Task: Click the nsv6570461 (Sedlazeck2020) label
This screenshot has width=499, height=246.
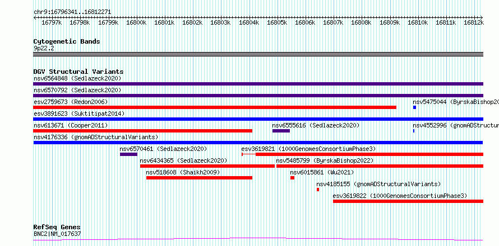Action: pyautogui.click(x=163, y=149)
